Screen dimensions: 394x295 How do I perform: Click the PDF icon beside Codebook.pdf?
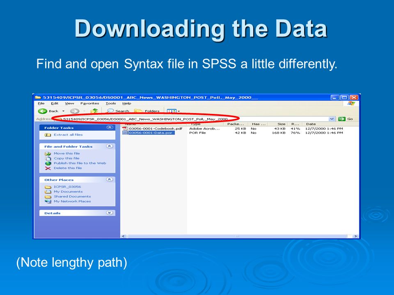pos(125,128)
